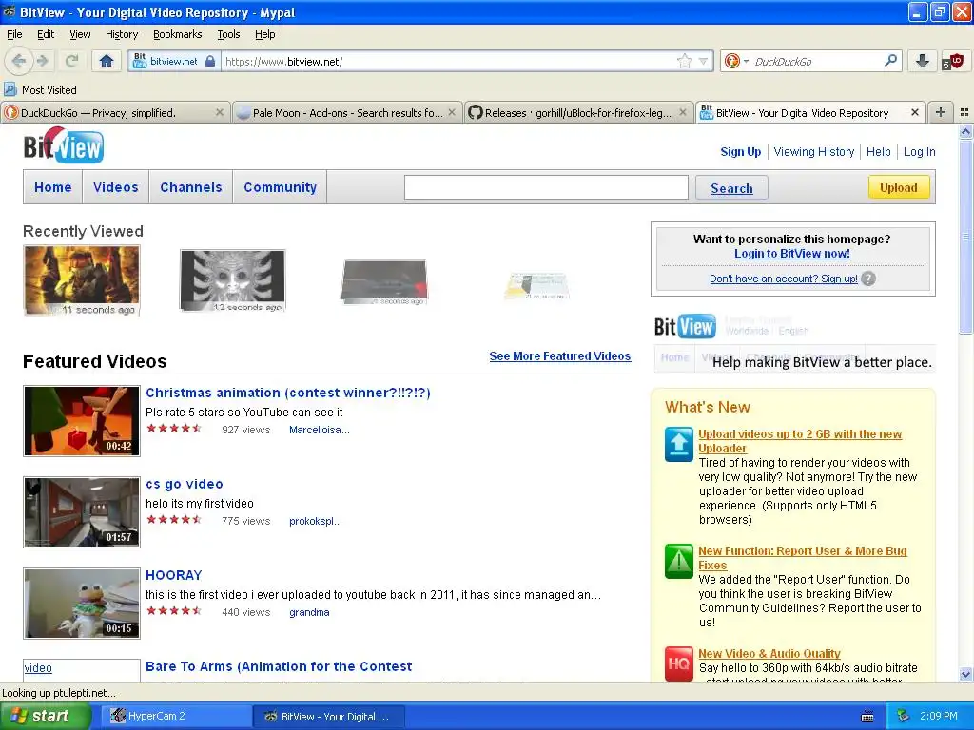Open the DuckDuckGo search engine selector
The height and width of the screenshot is (730, 974).
(x=736, y=61)
